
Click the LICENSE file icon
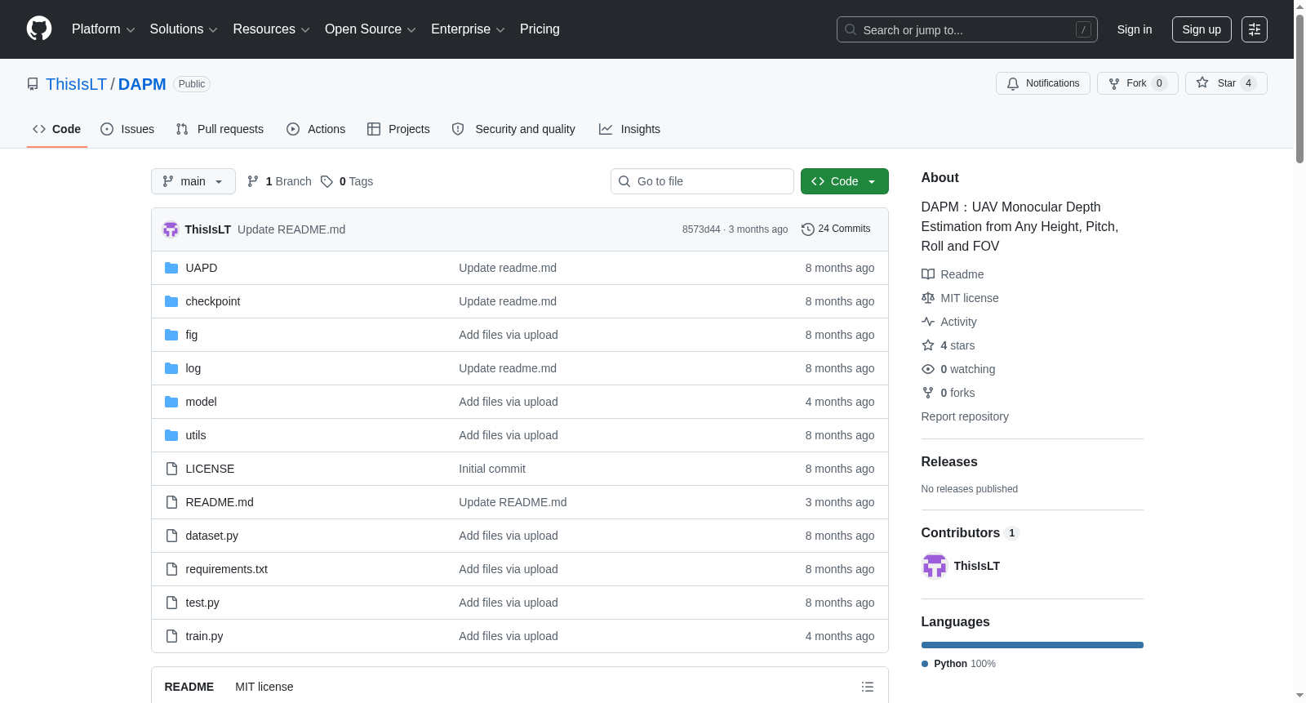point(171,469)
